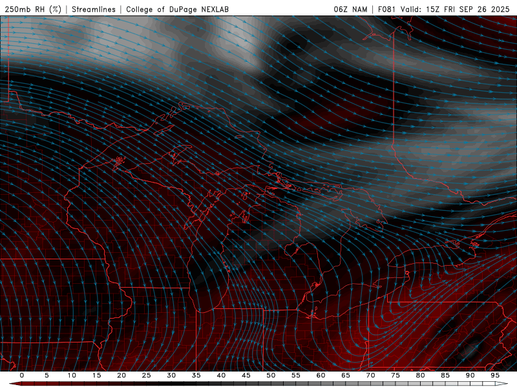Click the colorbar label '10'
517x387 pixels.
(72, 375)
